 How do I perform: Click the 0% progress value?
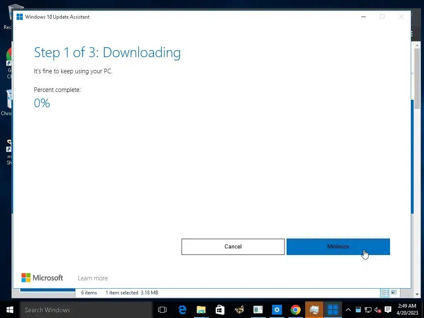pyautogui.click(x=42, y=103)
